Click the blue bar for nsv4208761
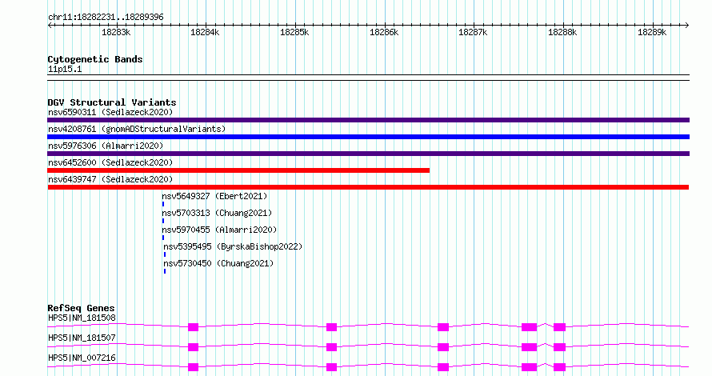This screenshot has height=376, width=712. pyautogui.click(x=368, y=137)
